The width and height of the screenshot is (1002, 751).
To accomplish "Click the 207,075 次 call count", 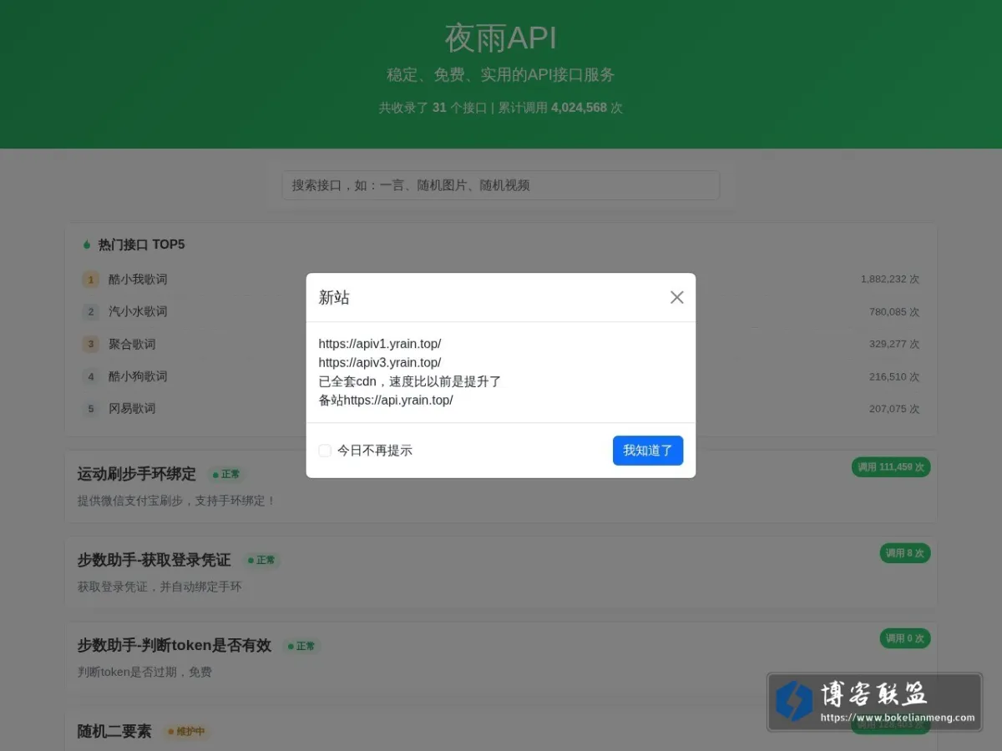I will [x=894, y=409].
